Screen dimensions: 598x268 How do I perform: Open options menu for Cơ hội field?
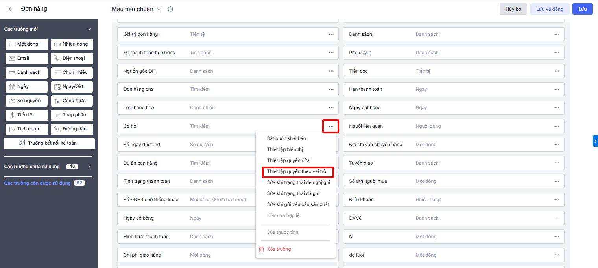pos(331,126)
